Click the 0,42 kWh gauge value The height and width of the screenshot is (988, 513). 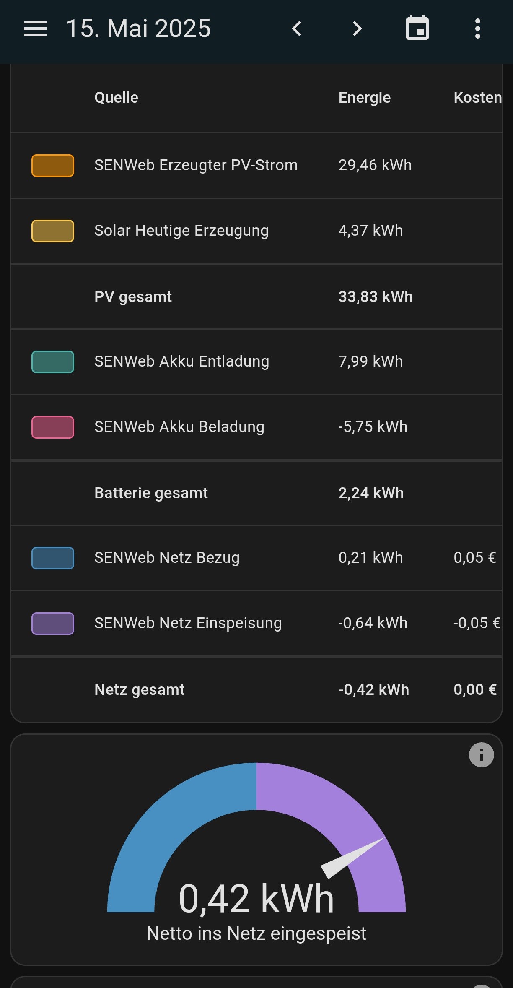tap(256, 898)
